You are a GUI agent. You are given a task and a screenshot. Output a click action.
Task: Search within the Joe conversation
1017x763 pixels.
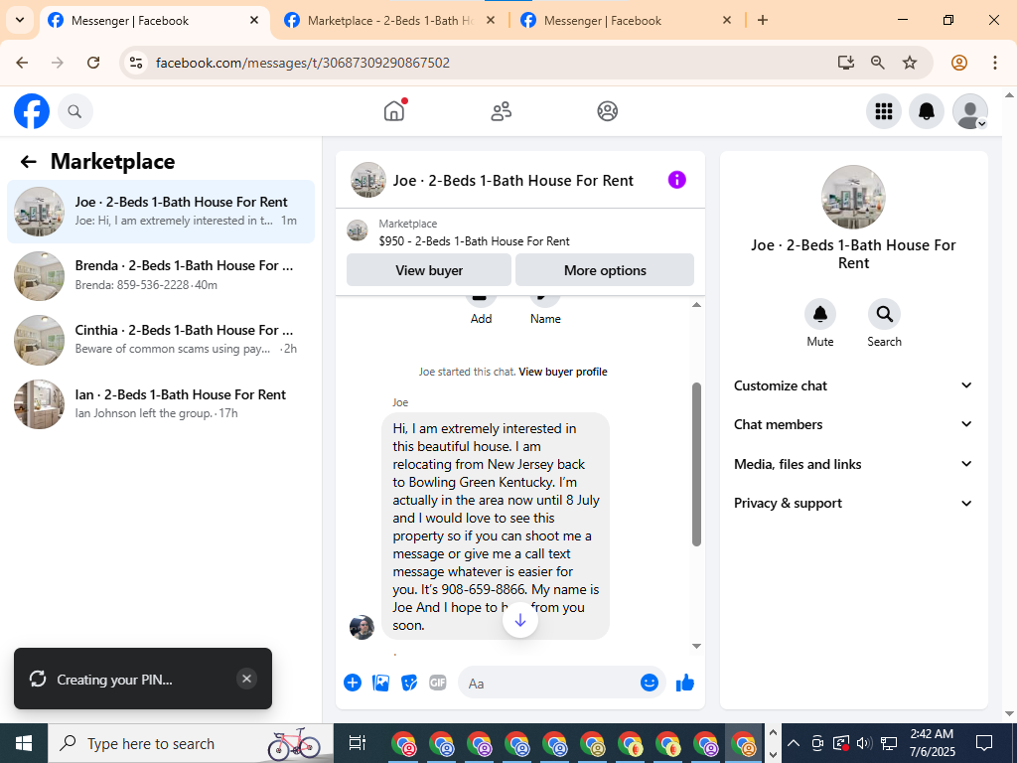(x=884, y=323)
